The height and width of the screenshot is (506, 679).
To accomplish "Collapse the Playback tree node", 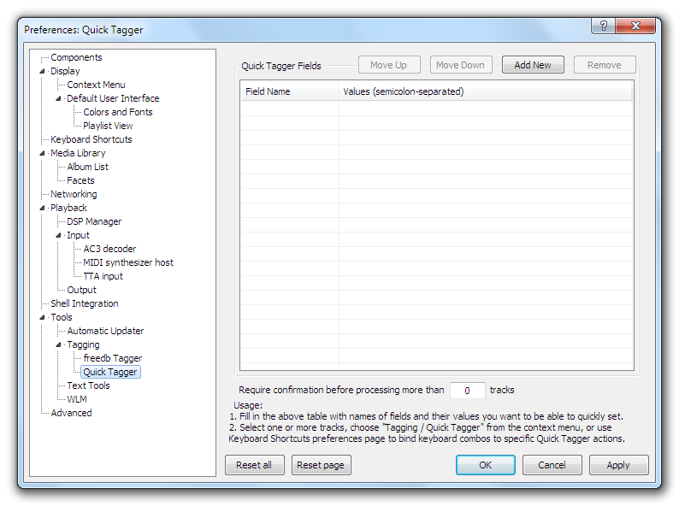I will 43,209.
